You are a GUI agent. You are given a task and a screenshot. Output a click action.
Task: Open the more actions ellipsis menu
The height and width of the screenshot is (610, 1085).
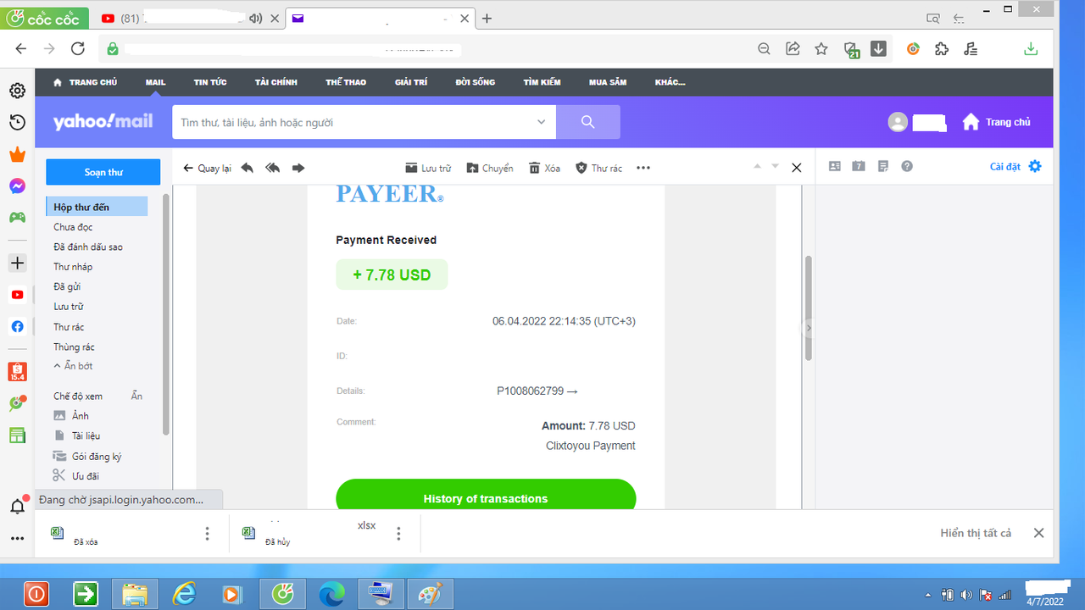[x=643, y=168]
